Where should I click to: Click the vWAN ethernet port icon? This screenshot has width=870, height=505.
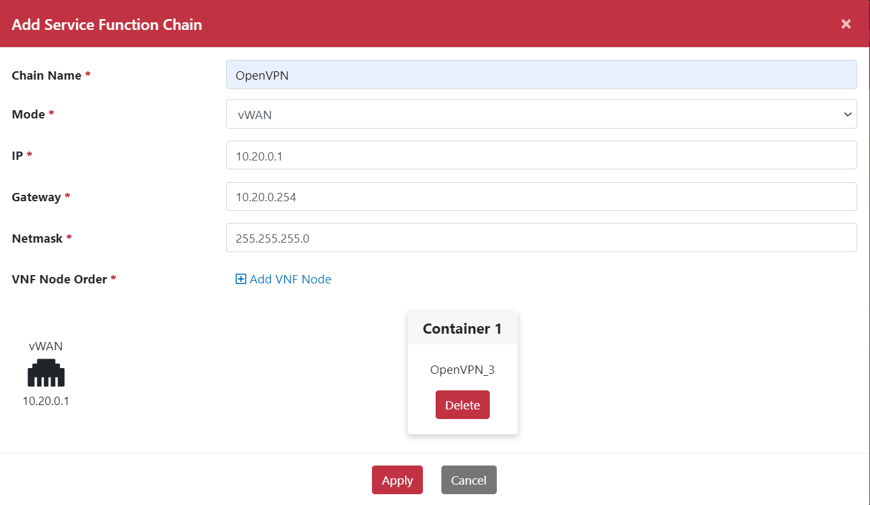[46, 373]
